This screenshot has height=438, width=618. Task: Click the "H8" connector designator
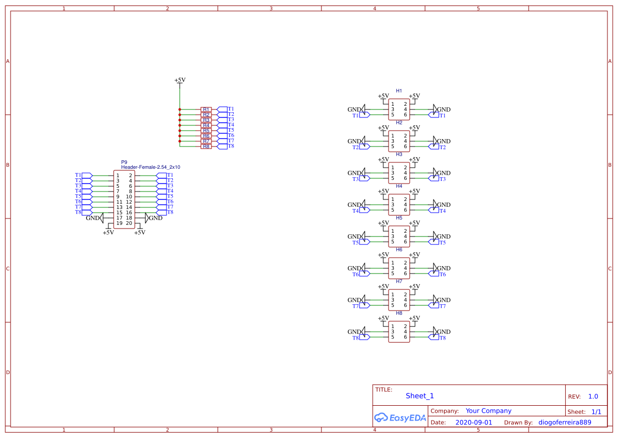click(399, 313)
